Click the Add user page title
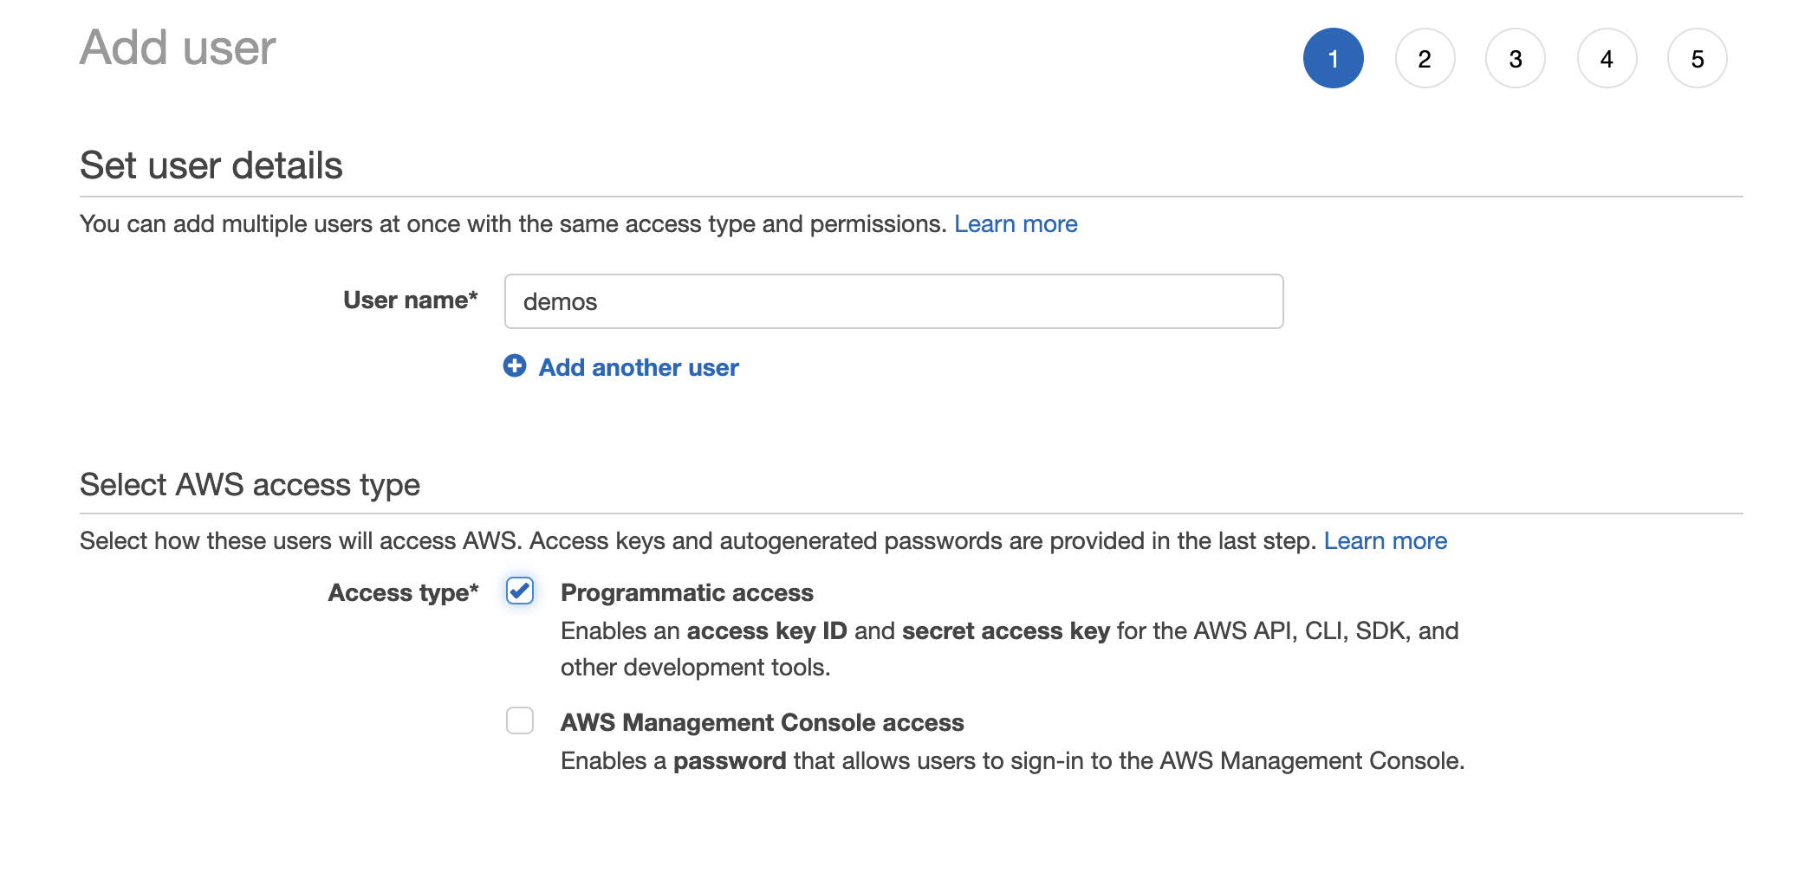The width and height of the screenshot is (1818, 885). point(178,48)
